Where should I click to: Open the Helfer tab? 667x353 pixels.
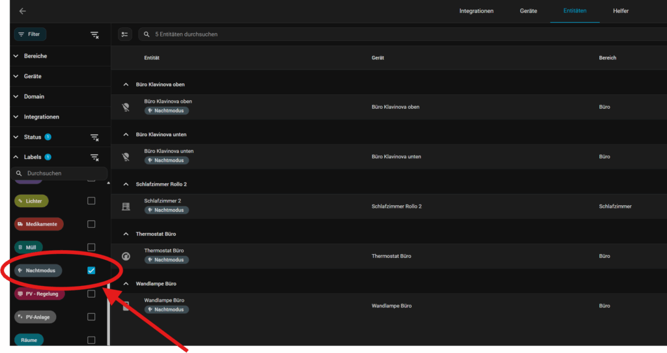point(621,11)
